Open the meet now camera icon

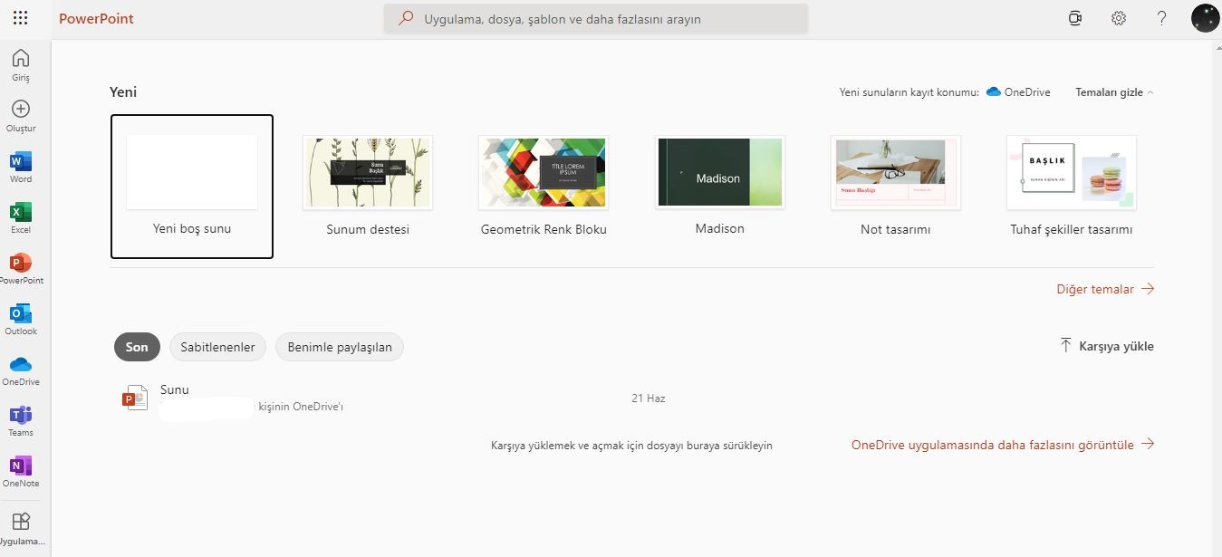pos(1075,18)
